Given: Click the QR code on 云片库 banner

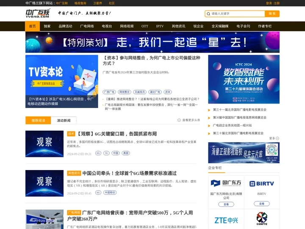Looking at the screenshot, I should click(272, 150).
